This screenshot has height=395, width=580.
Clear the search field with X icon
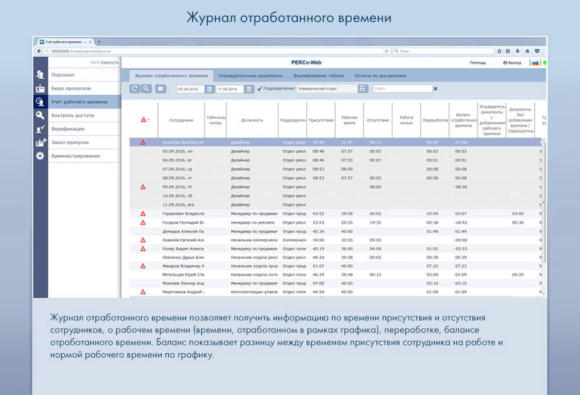[x=435, y=89]
